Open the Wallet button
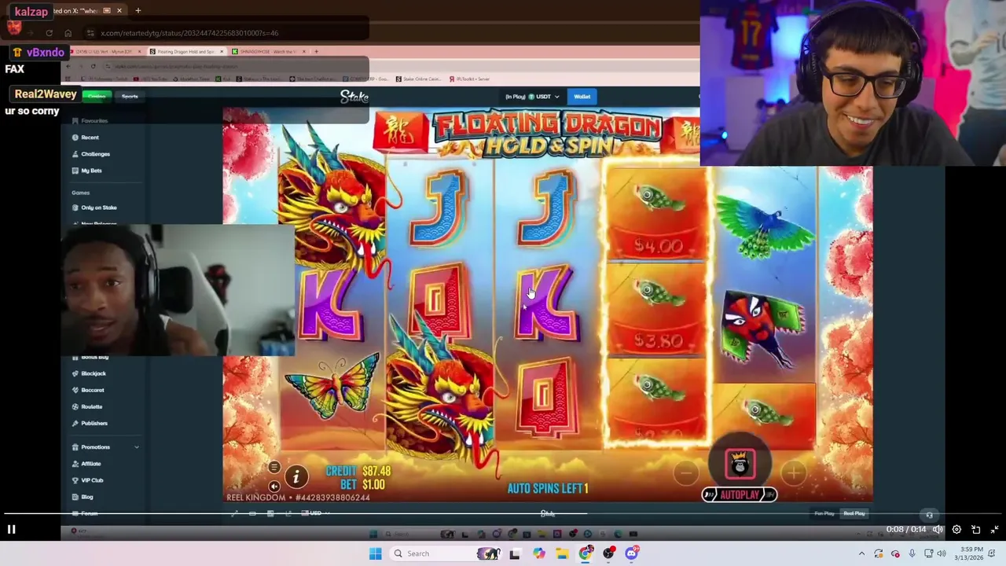This screenshot has width=1006, height=566. point(582,97)
